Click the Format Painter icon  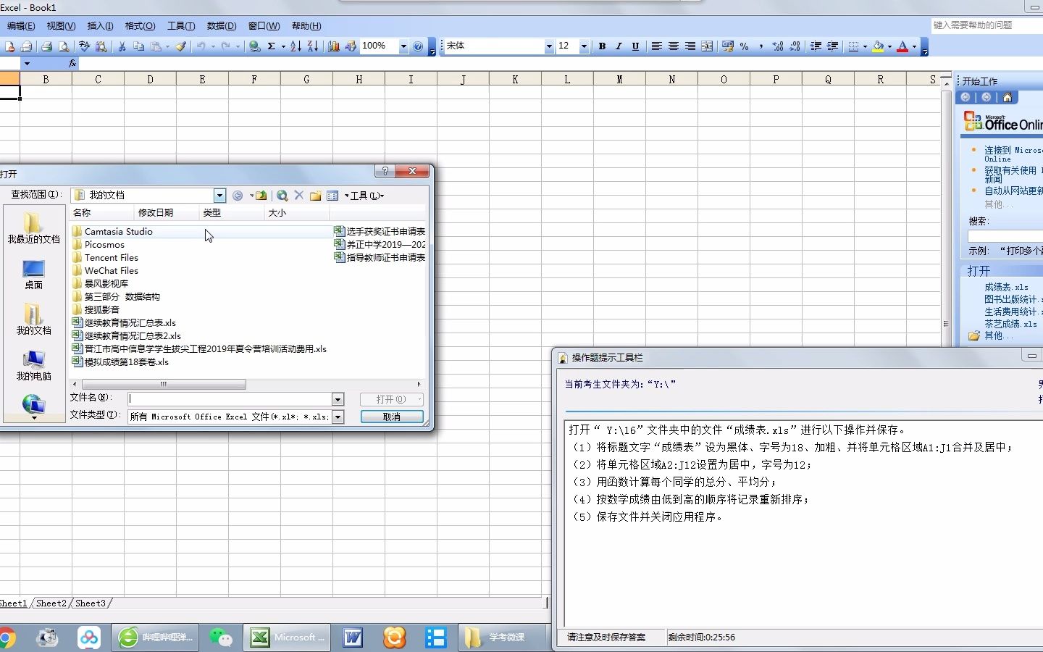tap(181, 46)
